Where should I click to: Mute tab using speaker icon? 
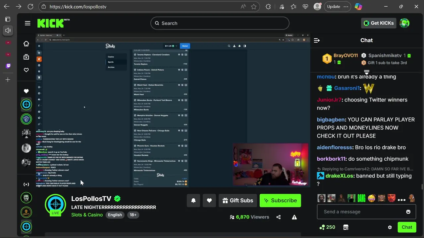click(8, 30)
